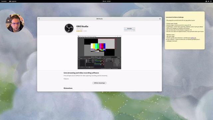Close the OBS Studio software window
The width and height of the screenshot is (213, 120).
160,19
